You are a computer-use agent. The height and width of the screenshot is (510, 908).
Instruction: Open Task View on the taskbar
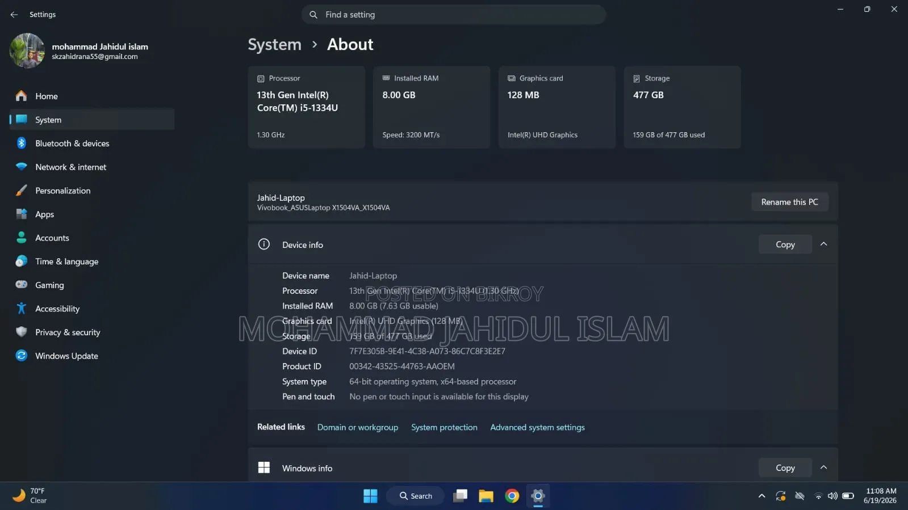point(460,496)
